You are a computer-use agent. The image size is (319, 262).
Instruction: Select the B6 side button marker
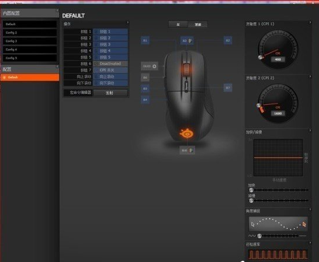point(145,78)
